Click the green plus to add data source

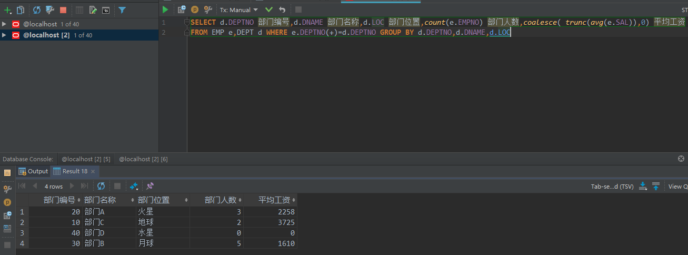pos(7,10)
